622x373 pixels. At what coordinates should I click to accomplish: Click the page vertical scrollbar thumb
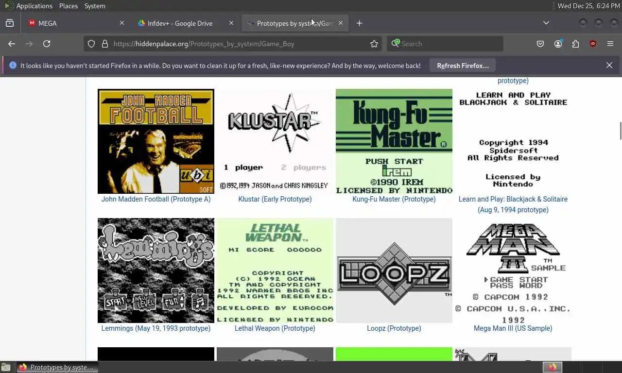click(x=620, y=131)
